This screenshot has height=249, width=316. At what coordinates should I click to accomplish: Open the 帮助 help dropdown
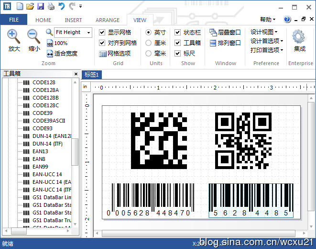click(x=268, y=19)
